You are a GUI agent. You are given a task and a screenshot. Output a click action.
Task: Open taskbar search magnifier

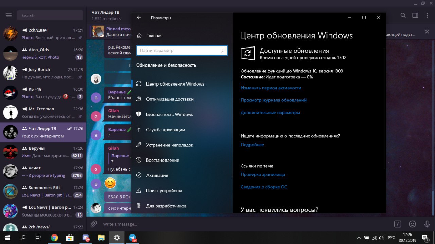click(x=23, y=238)
